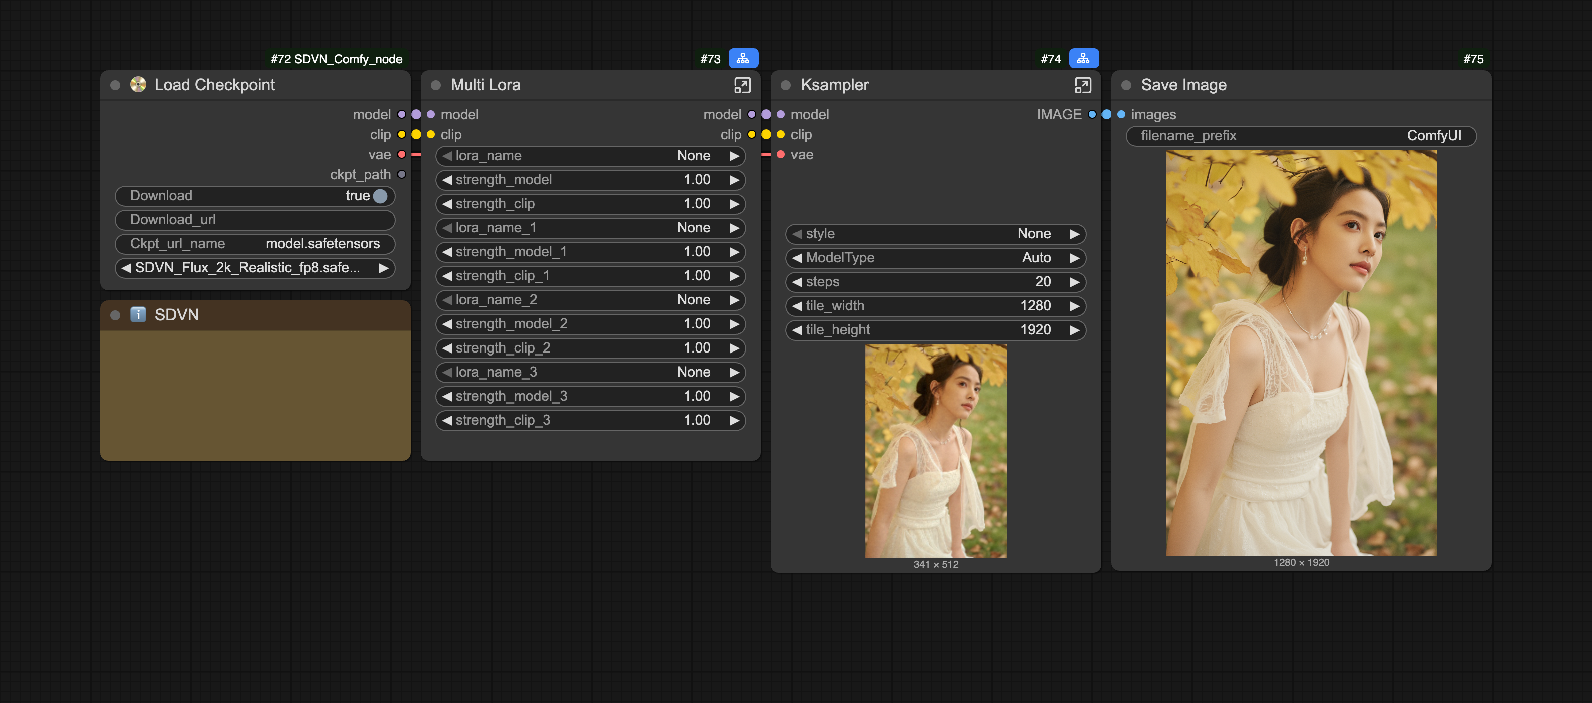Click the Download_url input field
The image size is (1592, 703).
pyautogui.click(x=255, y=220)
